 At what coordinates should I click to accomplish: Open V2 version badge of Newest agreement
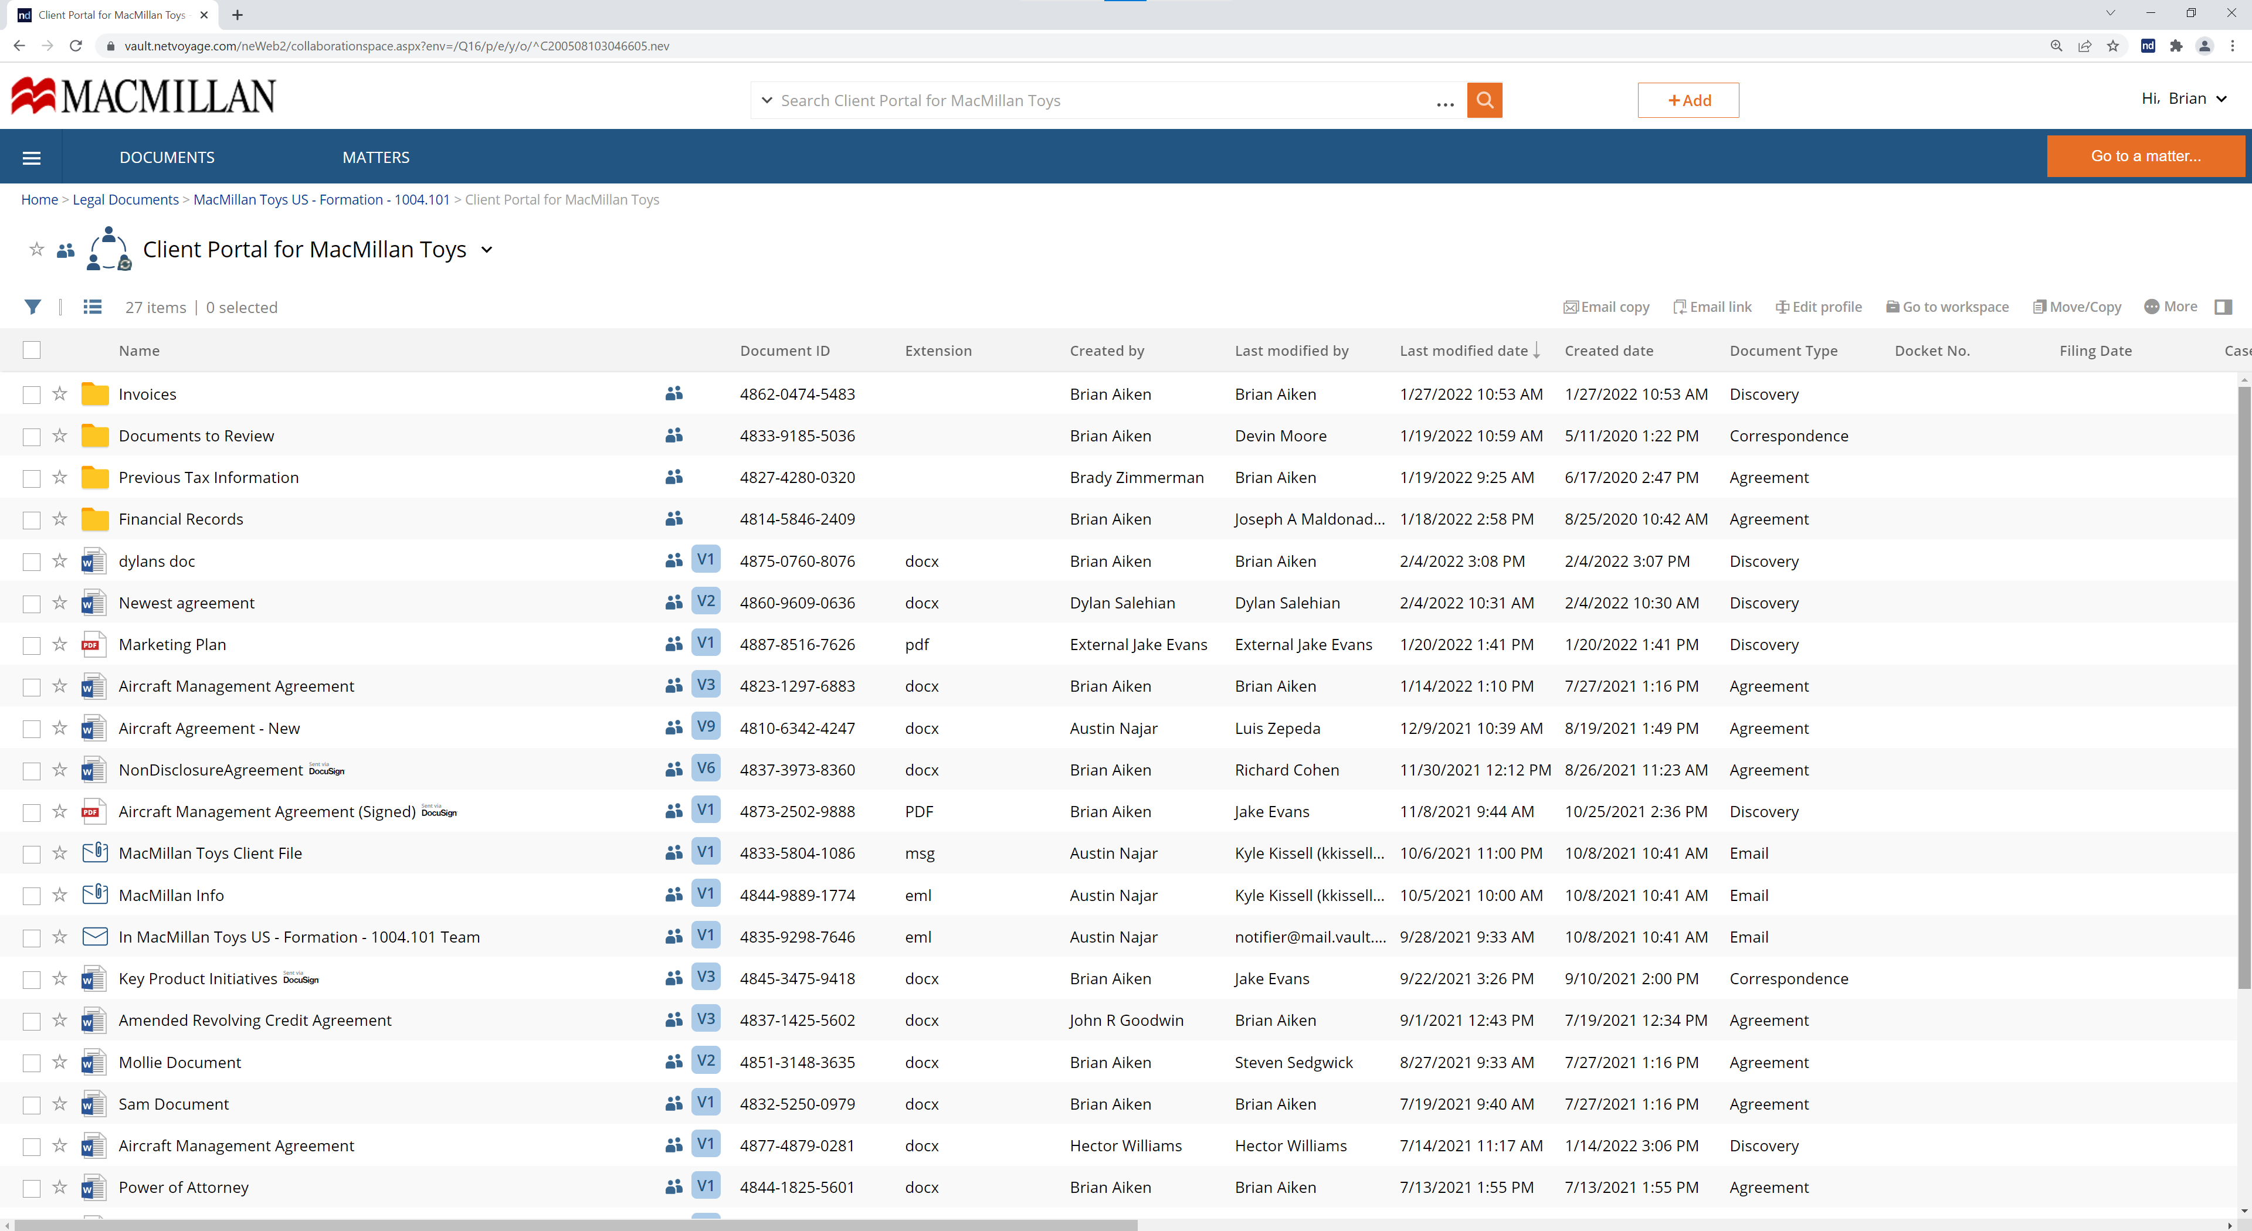point(706,601)
